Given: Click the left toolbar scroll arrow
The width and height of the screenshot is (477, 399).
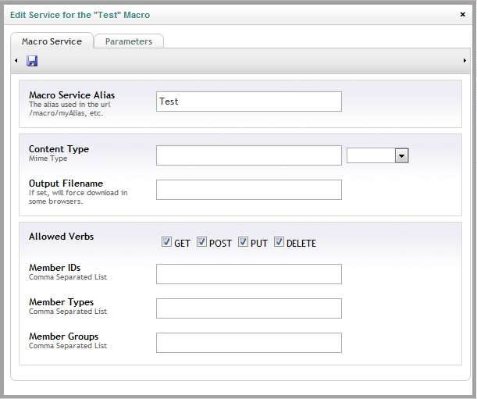Looking at the screenshot, I should pos(16,61).
